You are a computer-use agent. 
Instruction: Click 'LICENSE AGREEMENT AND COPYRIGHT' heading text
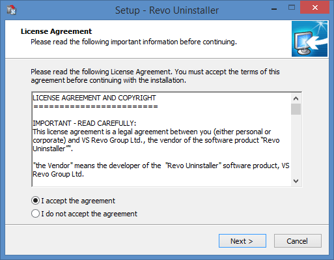point(94,98)
